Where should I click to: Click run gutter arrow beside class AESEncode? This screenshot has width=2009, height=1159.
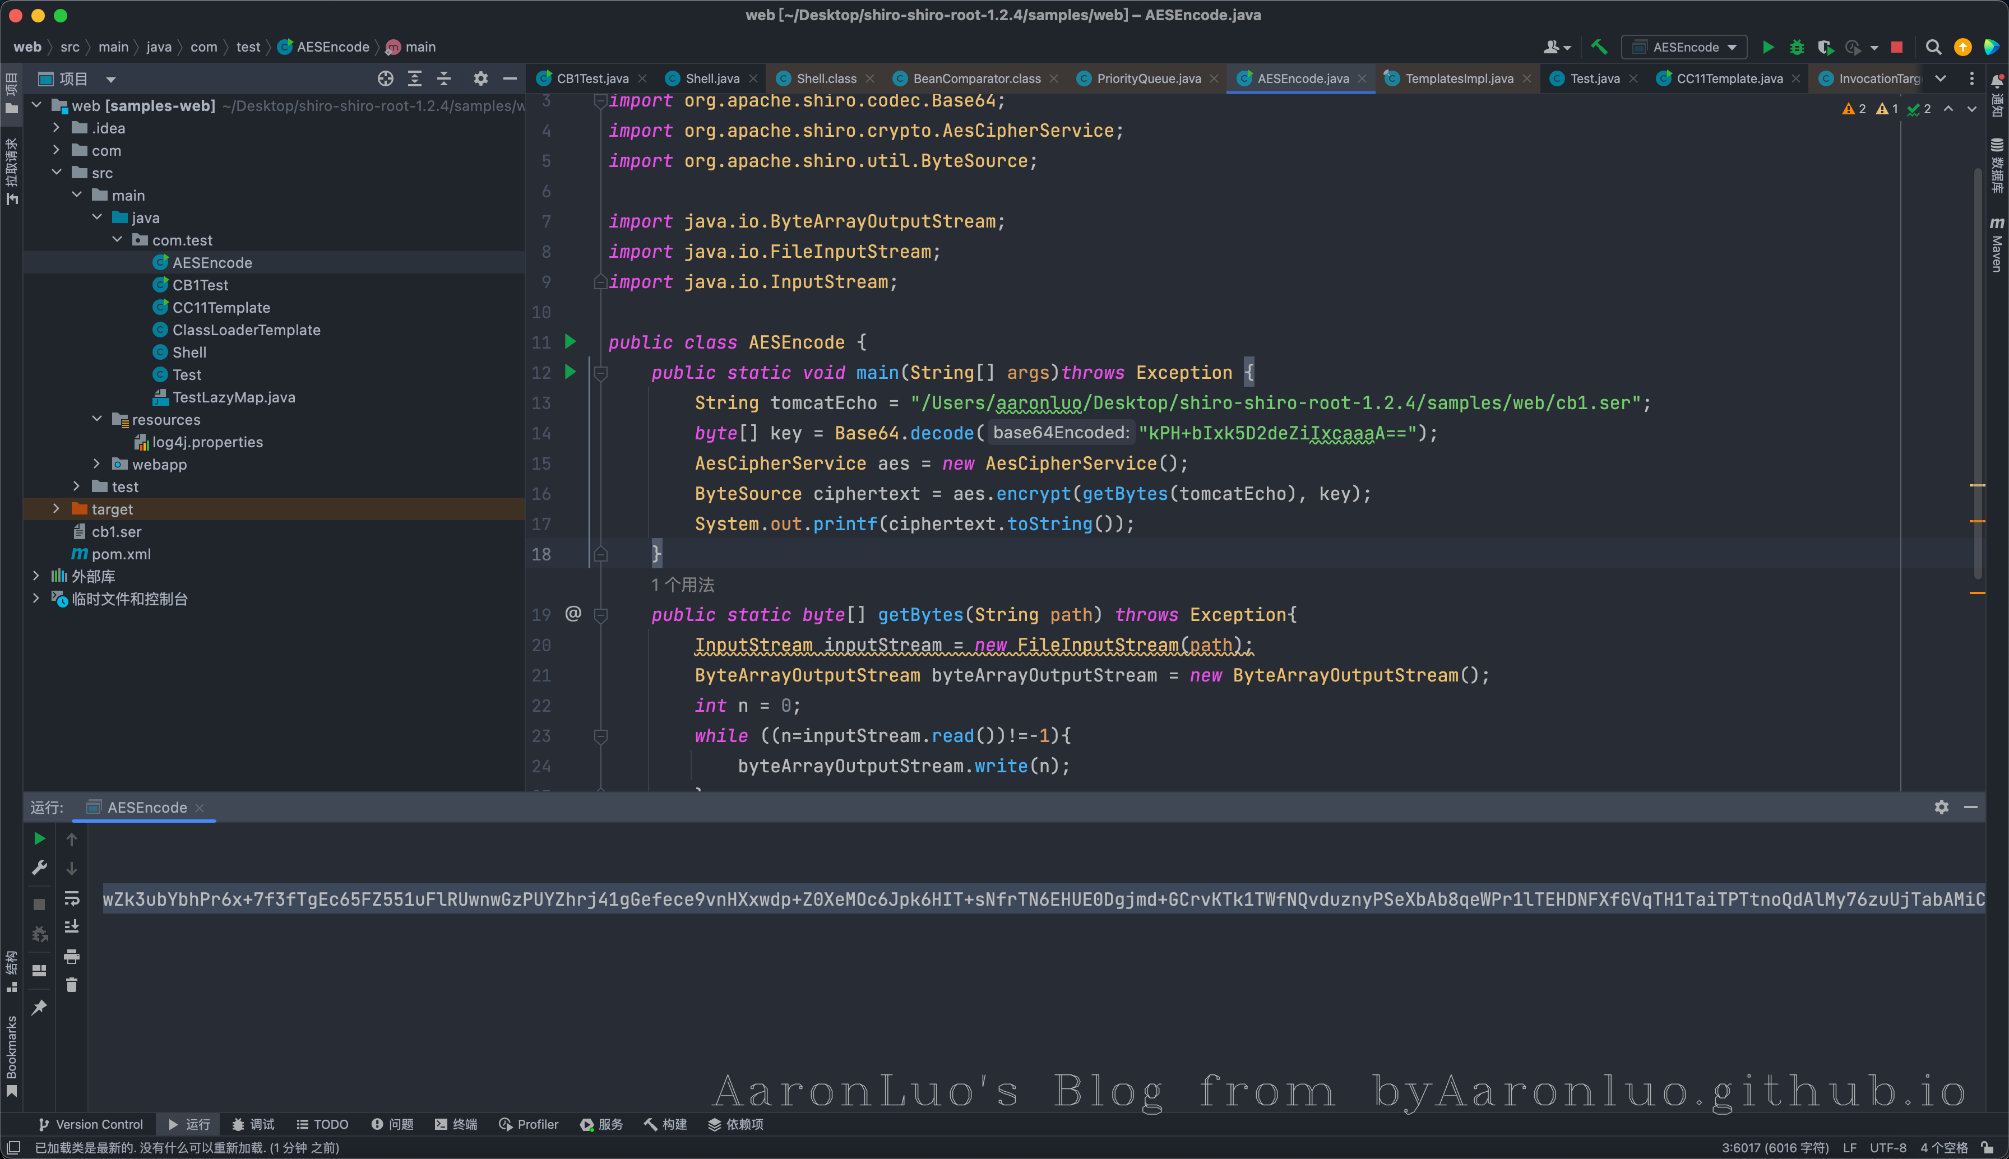coord(570,341)
